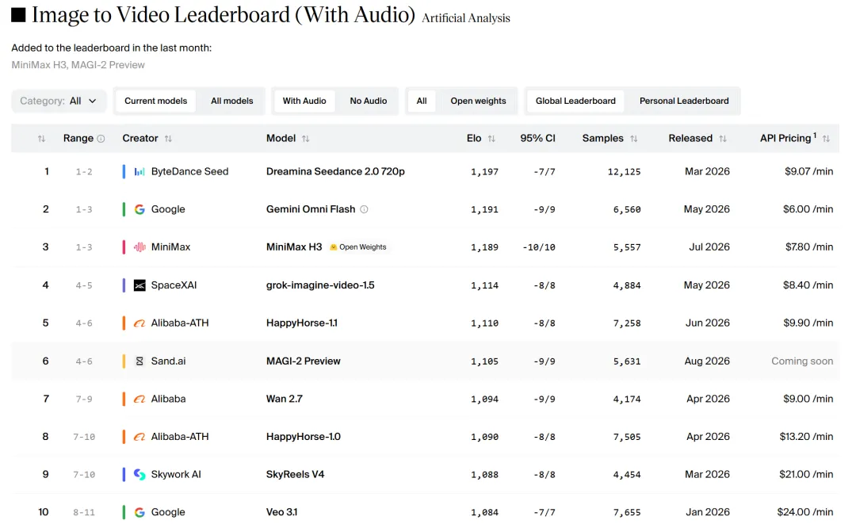Click the Sand.ai creator name
Image resolution: width=856 pixels, height=524 pixels.
pos(168,361)
